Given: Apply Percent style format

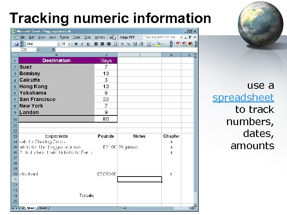Looking at the screenshot, I should [x=129, y=44].
